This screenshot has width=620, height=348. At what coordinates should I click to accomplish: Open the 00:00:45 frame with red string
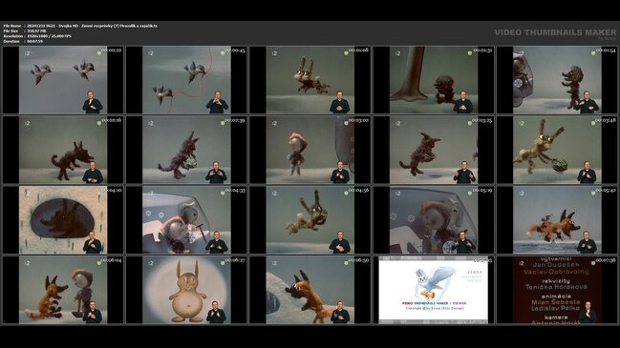[186, 80]
